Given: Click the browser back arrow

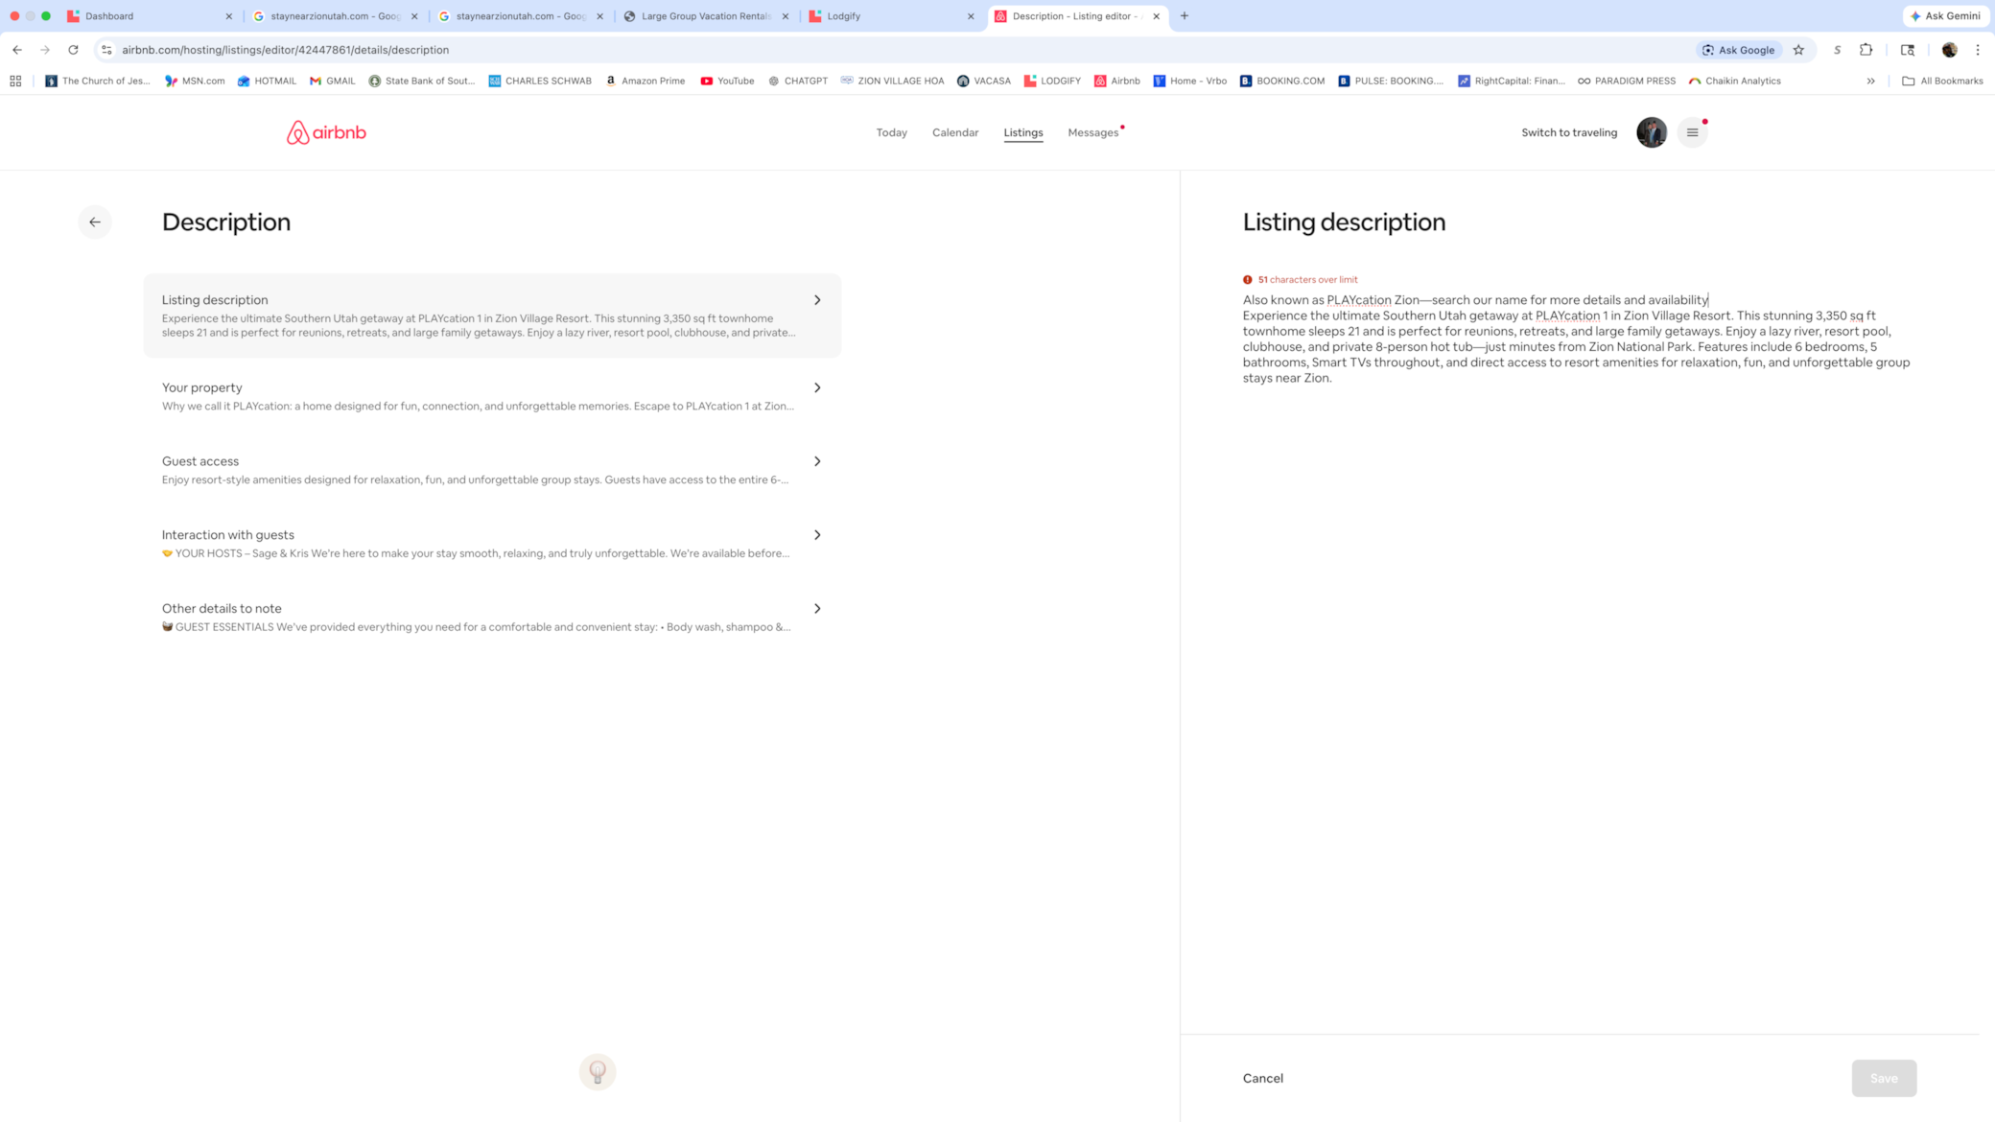Looking at the screenshot, I should tap(17, 50).
